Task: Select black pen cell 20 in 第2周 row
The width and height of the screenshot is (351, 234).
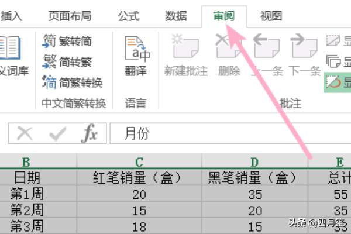Action: coord(254,210)
